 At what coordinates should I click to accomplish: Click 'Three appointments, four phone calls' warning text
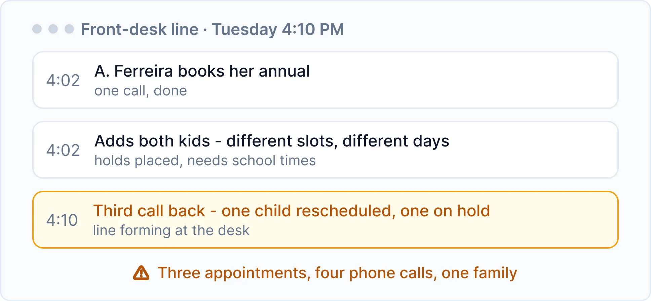tap(296, 273)
